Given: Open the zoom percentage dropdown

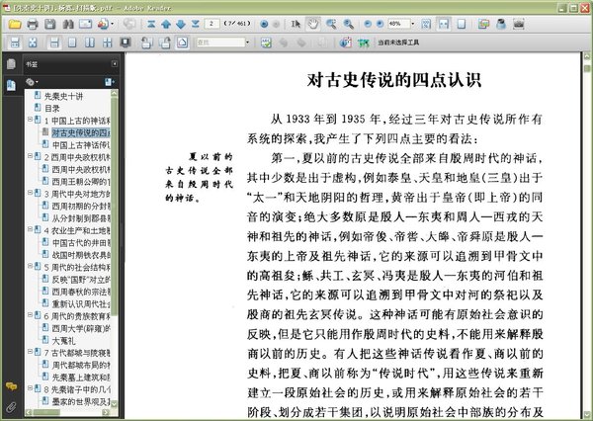Looking at the screenshot, I should 412,24.
